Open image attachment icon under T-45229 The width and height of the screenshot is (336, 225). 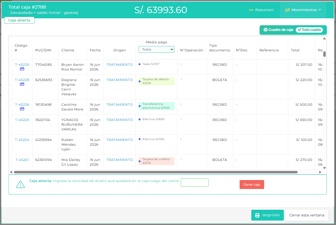(x=22, y=69)
